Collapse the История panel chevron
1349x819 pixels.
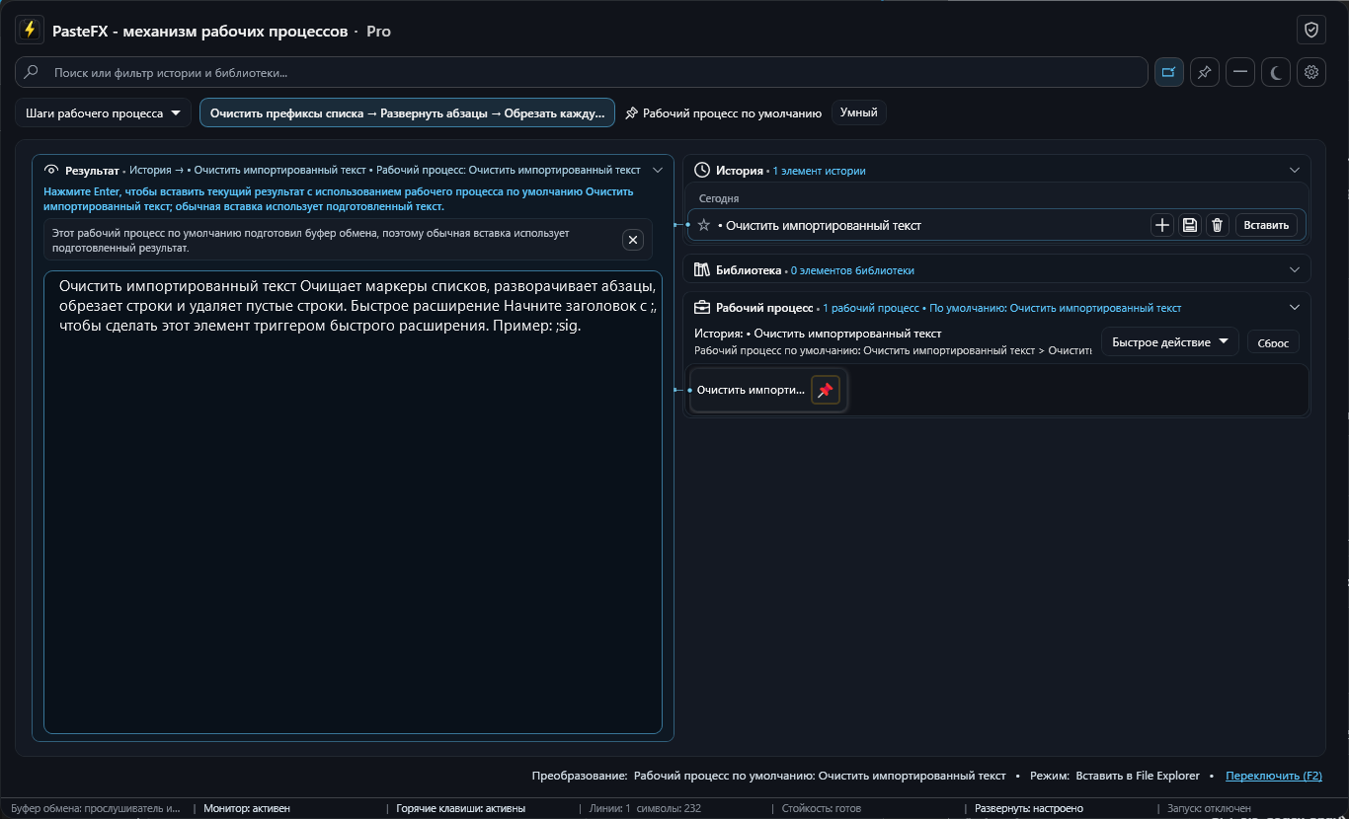click(x=1295, y=171)
